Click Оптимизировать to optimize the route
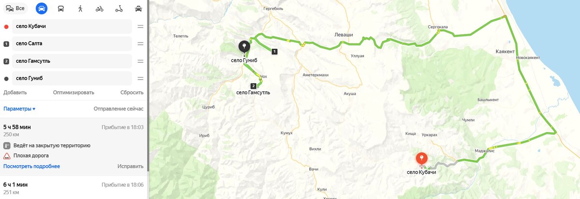 coord(73,92)
